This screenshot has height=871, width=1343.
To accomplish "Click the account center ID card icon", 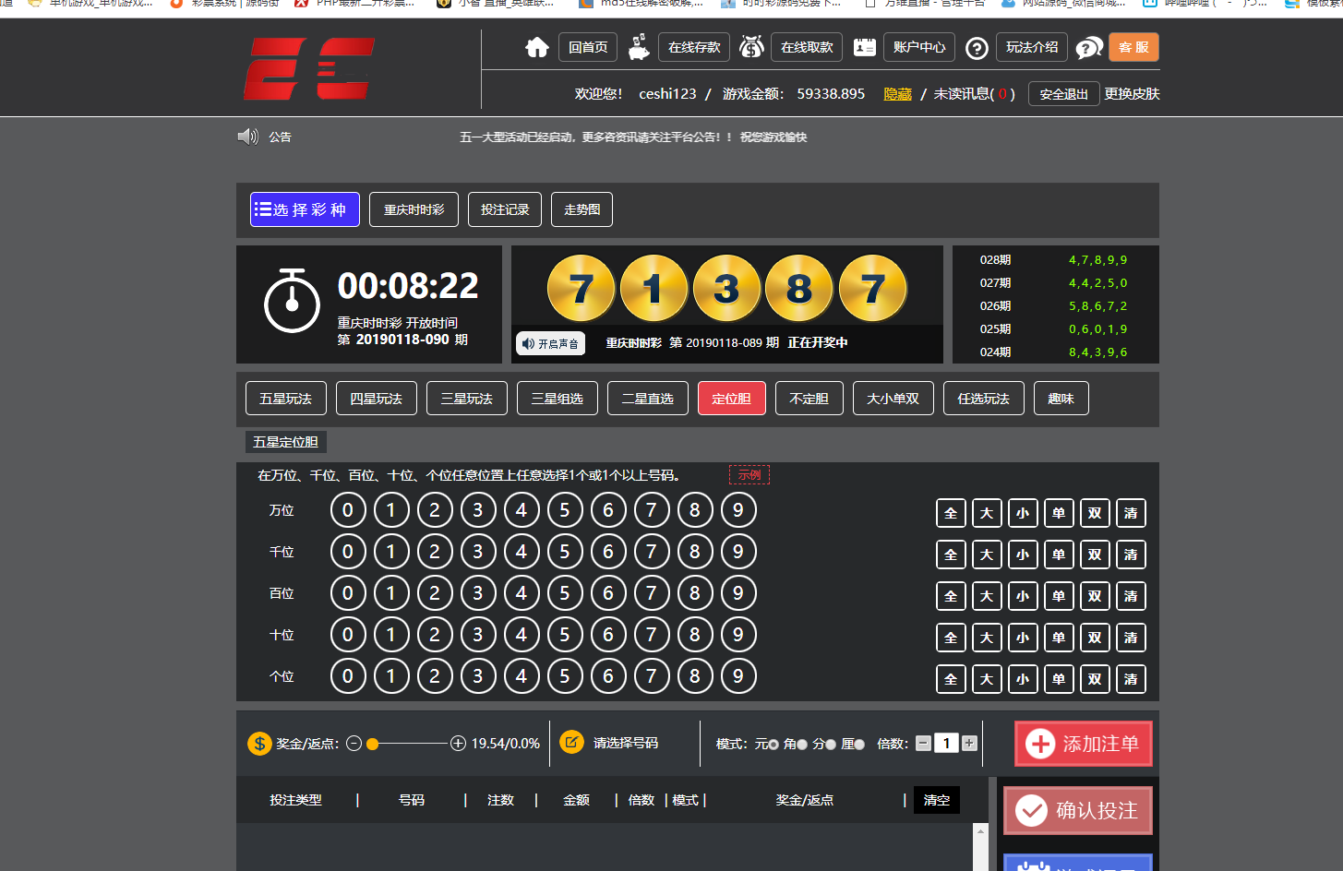I will pyautogui.click(x=865, y=47).
